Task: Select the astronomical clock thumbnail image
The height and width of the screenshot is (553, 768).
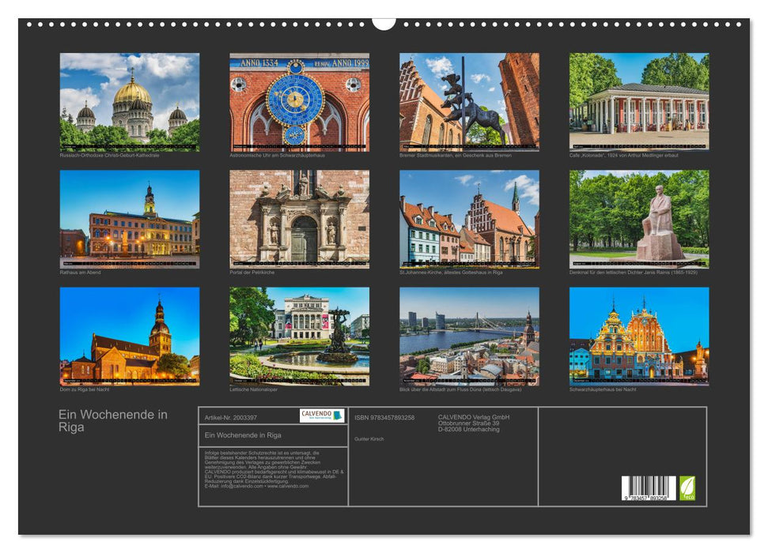Action: click(294, 102)
